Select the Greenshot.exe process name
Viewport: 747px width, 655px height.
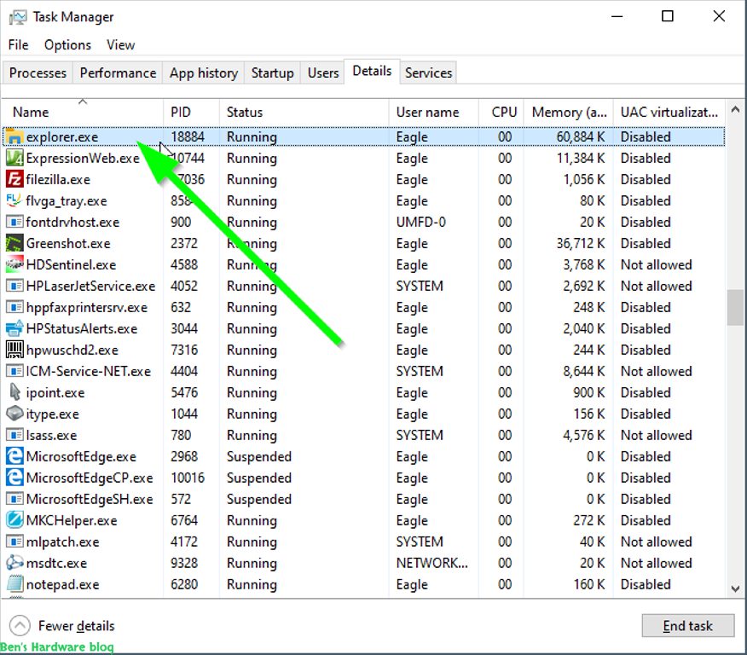68,243
